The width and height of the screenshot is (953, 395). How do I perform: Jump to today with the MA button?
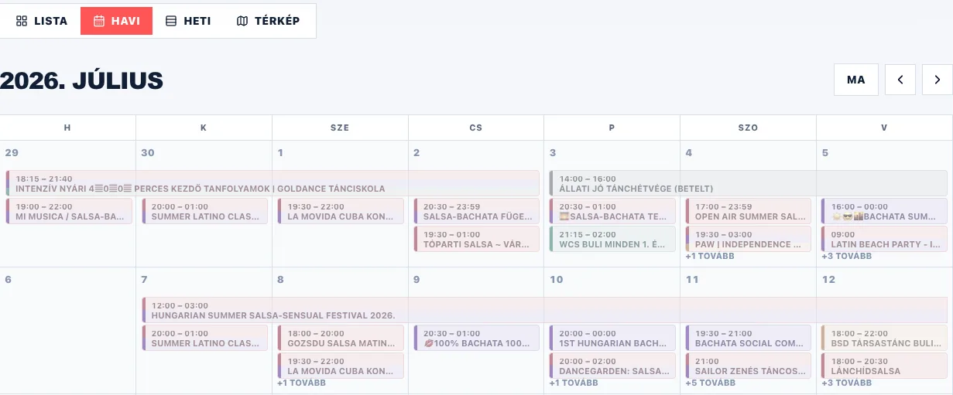click(x=856, y=80)
